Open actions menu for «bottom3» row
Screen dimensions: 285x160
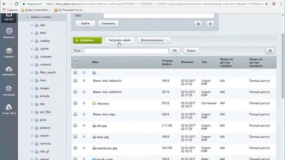point(84,92)
